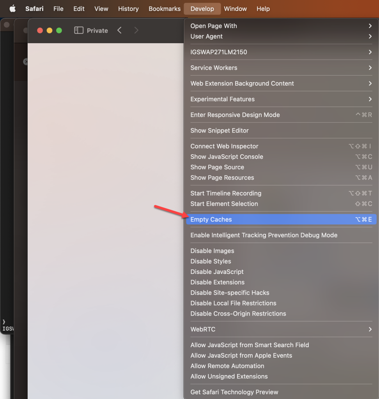Toggle Allow JavaScript from Smart Search Field
The width and height of the screenshot is (379, 399).
tap(281, 345)
